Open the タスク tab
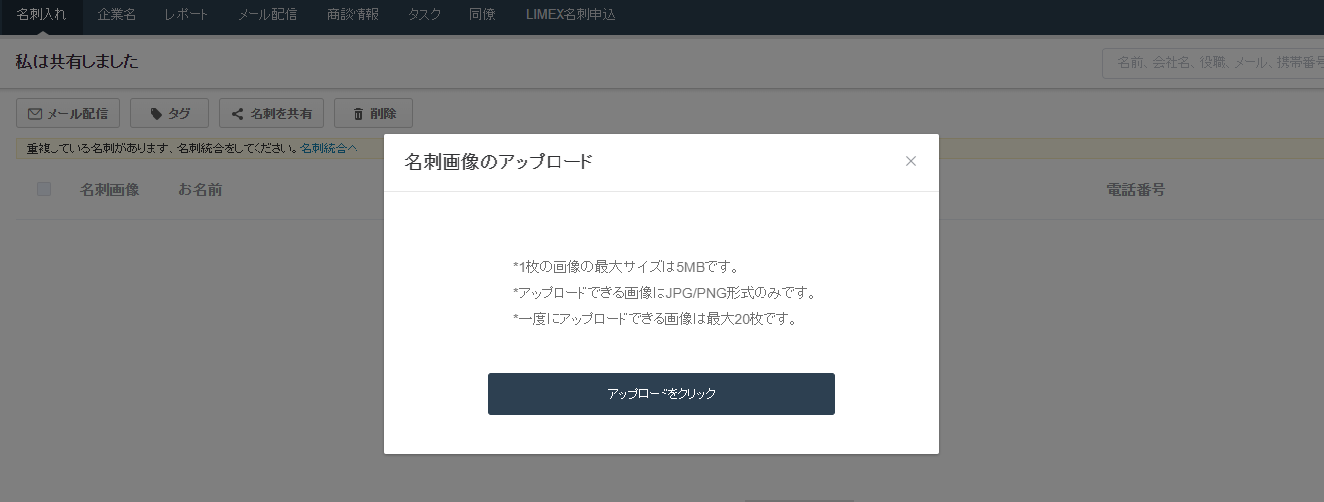 tap(425, 15)
